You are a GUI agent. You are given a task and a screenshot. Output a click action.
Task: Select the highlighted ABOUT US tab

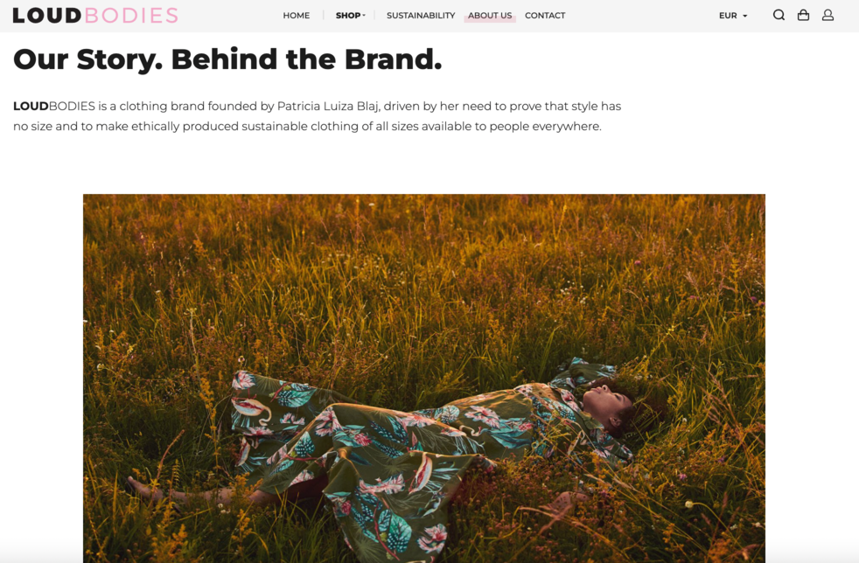click(x=490, y=16)
